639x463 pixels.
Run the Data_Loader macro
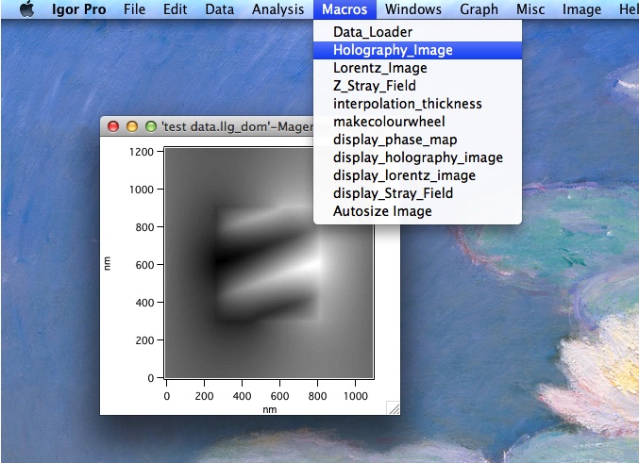click(x=372, y=32)
